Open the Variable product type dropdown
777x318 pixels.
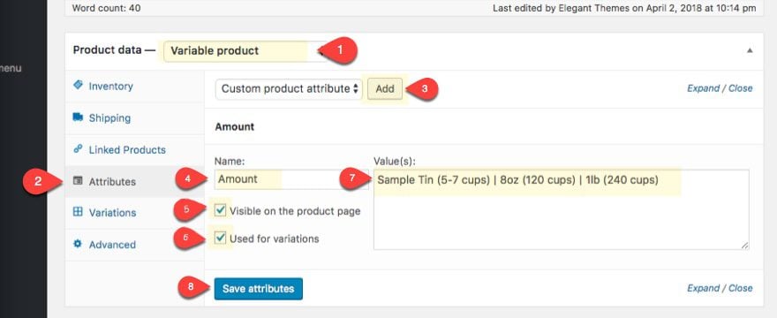(x=245, y=51)
